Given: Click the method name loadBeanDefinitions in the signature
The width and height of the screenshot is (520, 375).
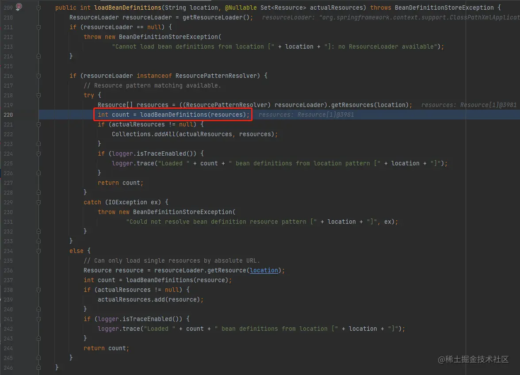Looking at the screenshot, I should pos(128,8).
